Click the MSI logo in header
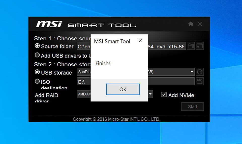 click(x=49, y=24)
